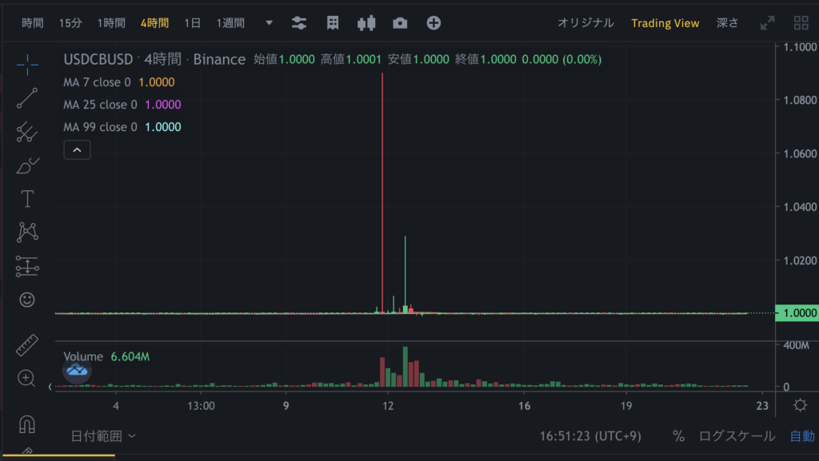Open the chart table layout icon

tap(333, 23)
